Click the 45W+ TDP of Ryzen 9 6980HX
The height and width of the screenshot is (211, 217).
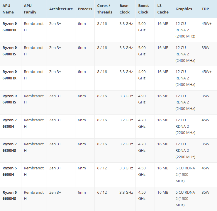[x=206, y=23]
